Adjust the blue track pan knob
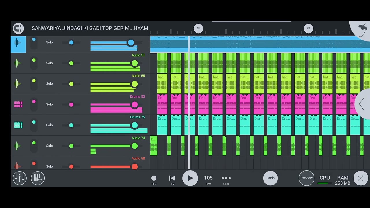370x208 pixels. coord(71,42)
